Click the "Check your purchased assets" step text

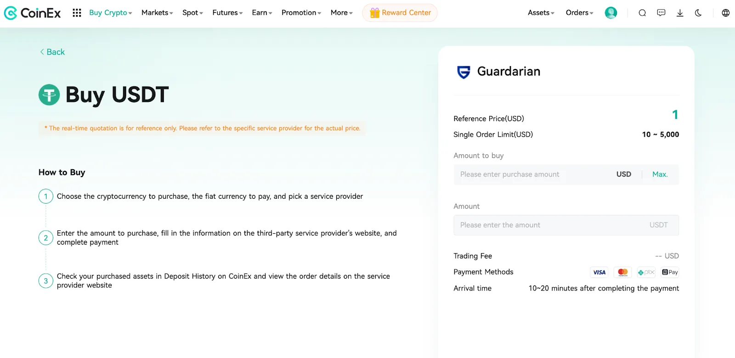223,281
